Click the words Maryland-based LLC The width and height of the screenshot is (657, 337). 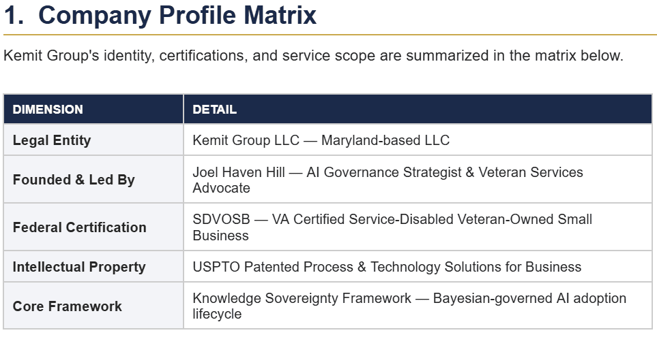[385, 140]
